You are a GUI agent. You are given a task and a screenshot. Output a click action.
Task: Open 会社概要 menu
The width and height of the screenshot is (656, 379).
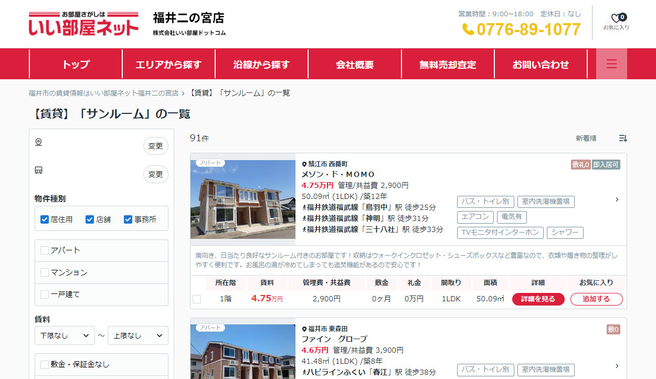(x=355, y=64)
